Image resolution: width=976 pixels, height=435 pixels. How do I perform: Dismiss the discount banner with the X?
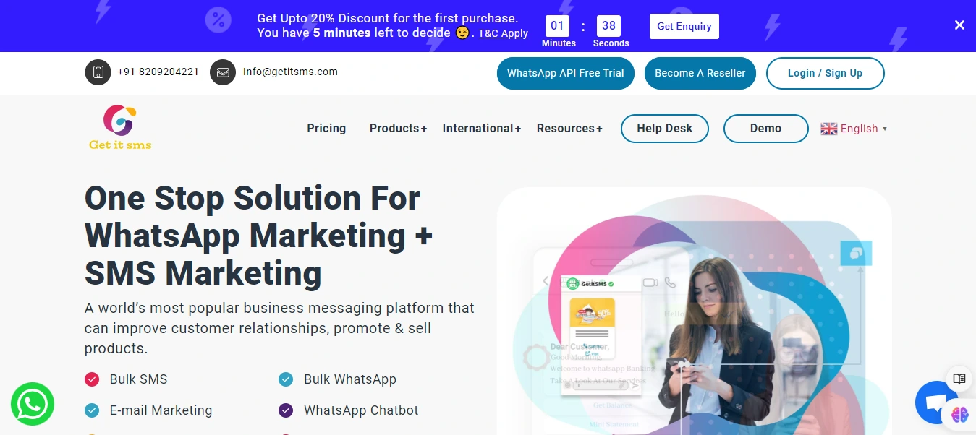959,25
